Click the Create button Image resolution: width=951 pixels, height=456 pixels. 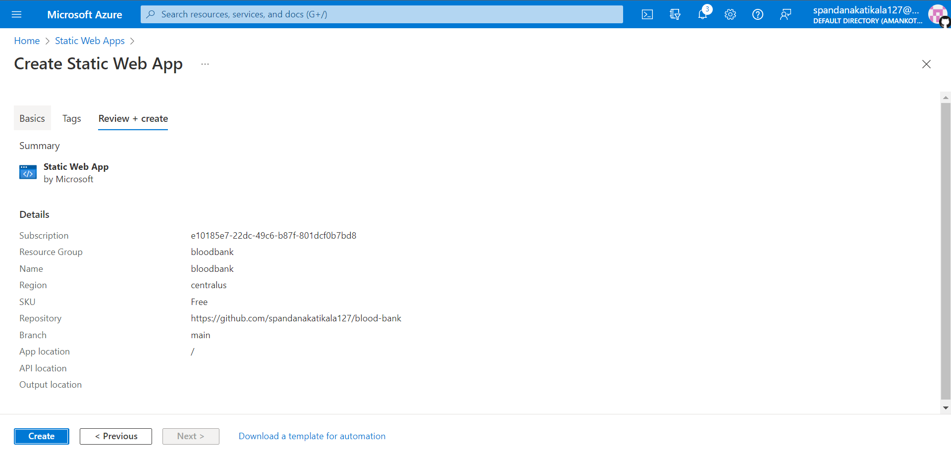point(41,436)
